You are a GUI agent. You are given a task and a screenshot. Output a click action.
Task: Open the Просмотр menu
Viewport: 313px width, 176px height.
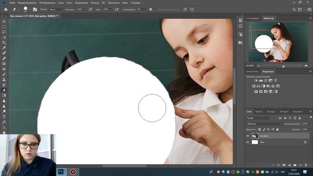(113, 3)
